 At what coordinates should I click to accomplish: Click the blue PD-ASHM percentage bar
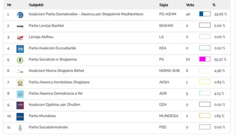pos(205,14)
